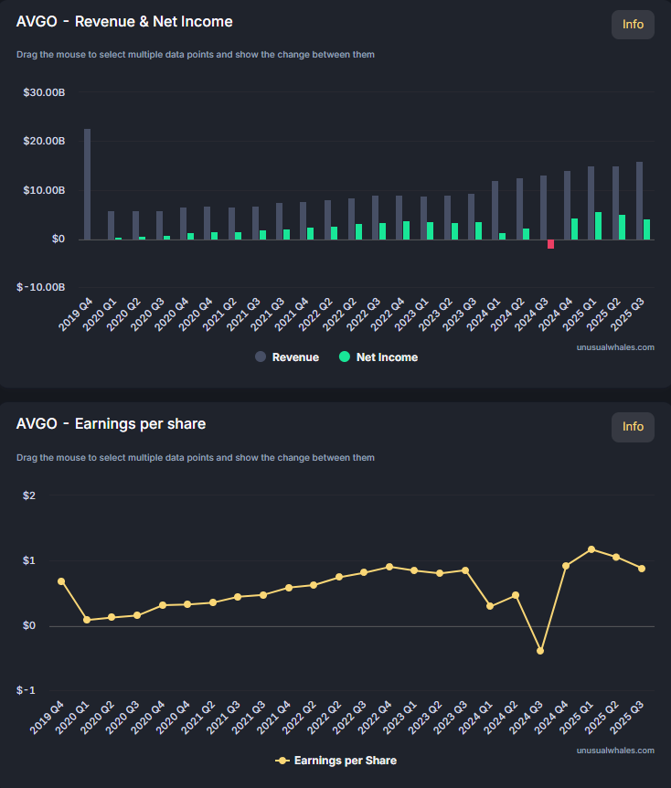Click the tall 2019 Q4 revenue bar

87,184
